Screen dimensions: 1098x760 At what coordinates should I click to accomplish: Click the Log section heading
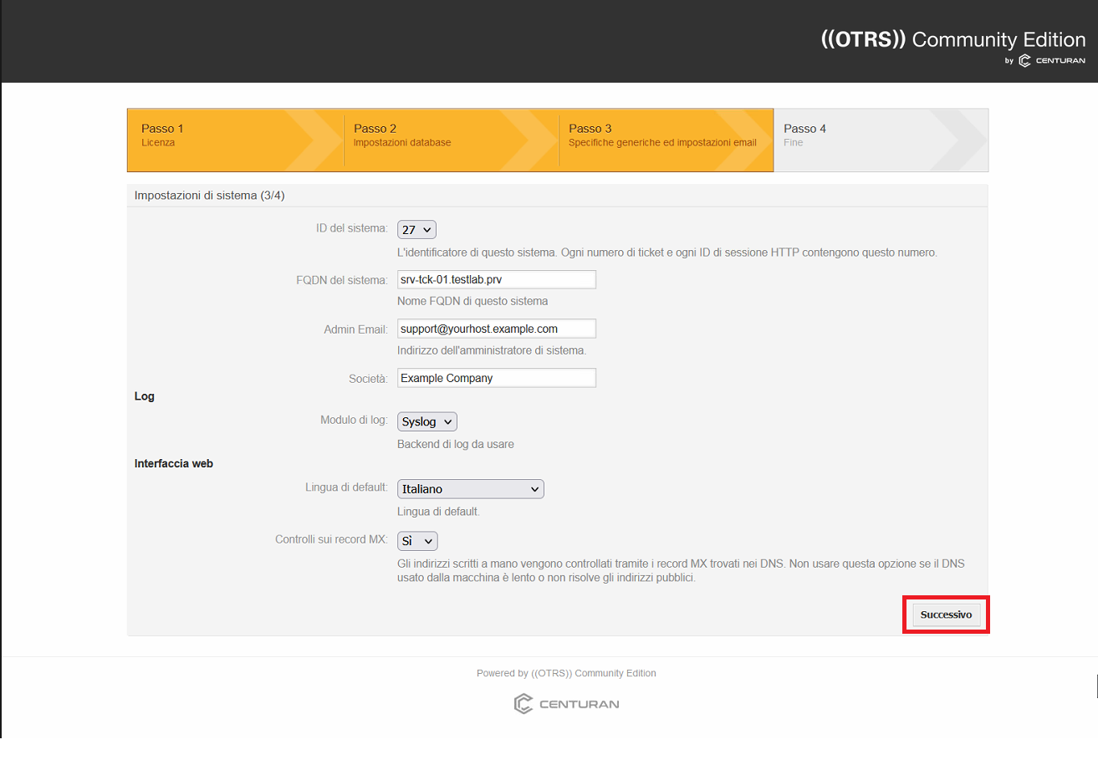coord(145,396)
